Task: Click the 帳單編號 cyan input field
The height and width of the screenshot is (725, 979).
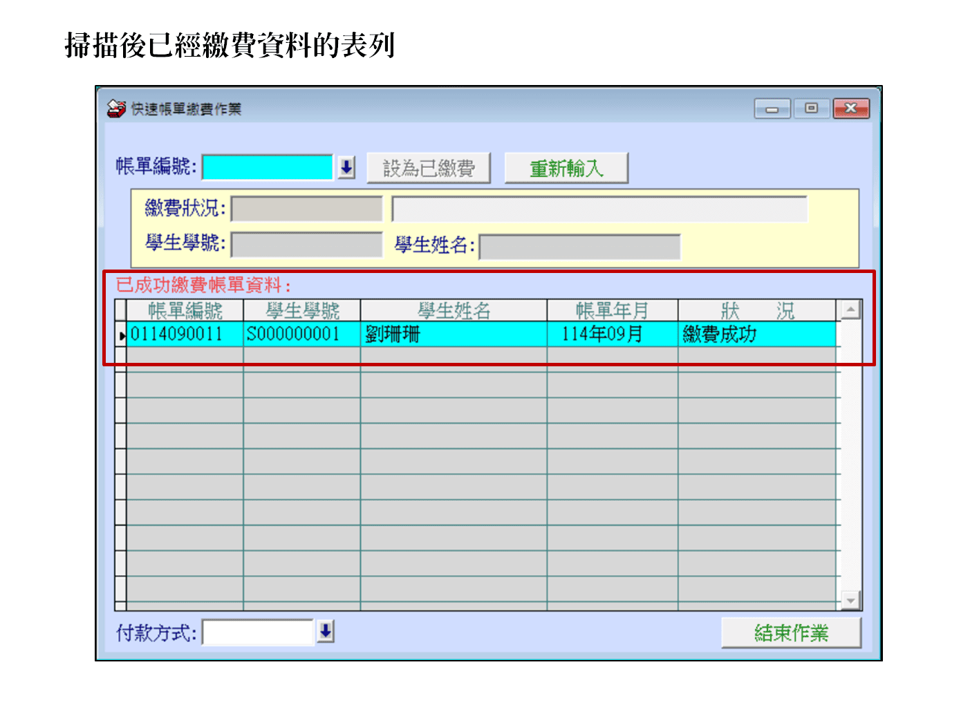Action: (x=268, y=167)
